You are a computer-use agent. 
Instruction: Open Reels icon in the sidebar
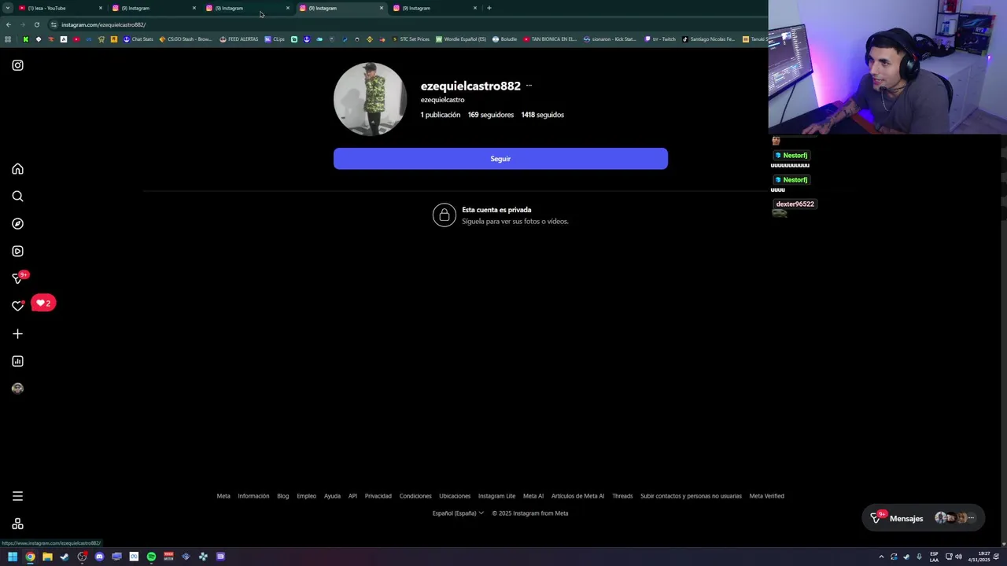tap(17, 252)
